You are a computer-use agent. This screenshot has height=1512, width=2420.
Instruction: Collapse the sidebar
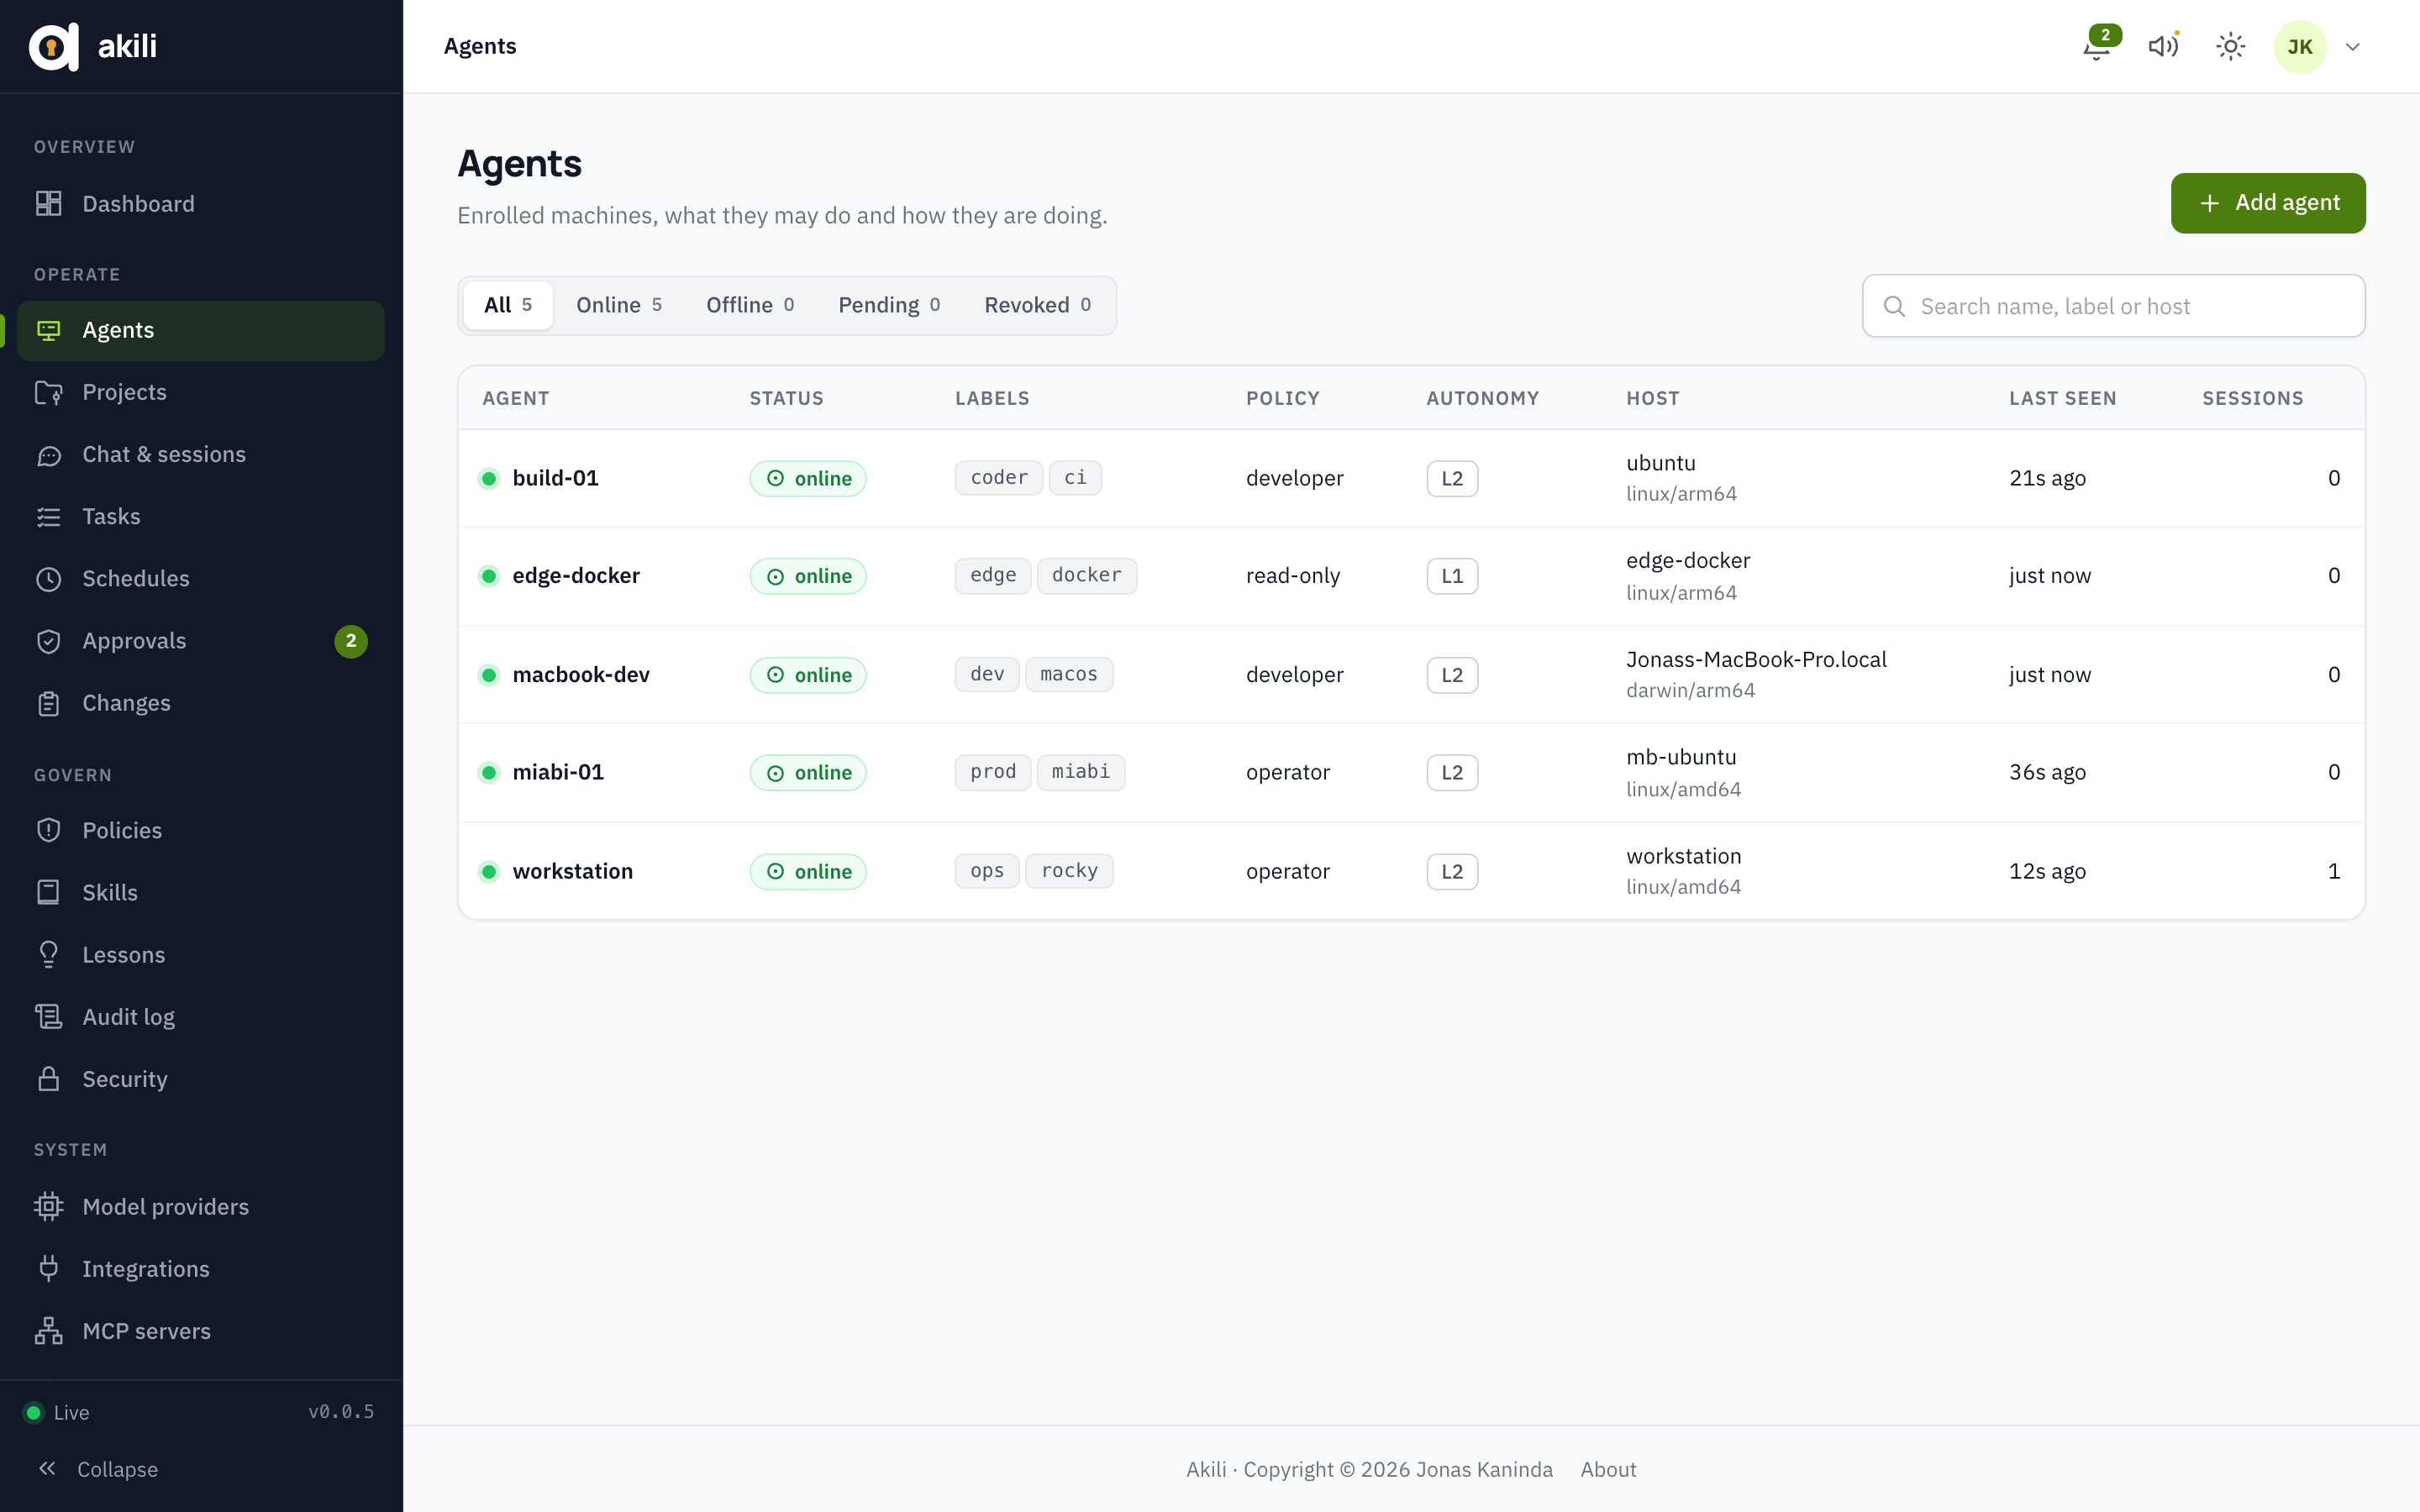[x=98, y=1469]
